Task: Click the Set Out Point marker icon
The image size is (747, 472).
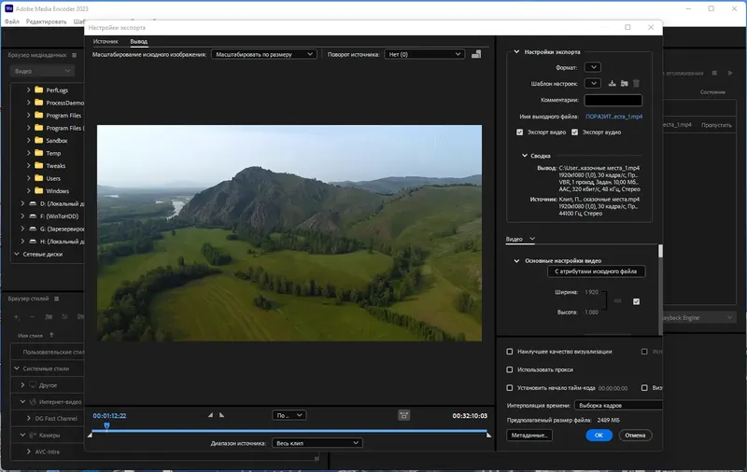Action: [222, 415]
